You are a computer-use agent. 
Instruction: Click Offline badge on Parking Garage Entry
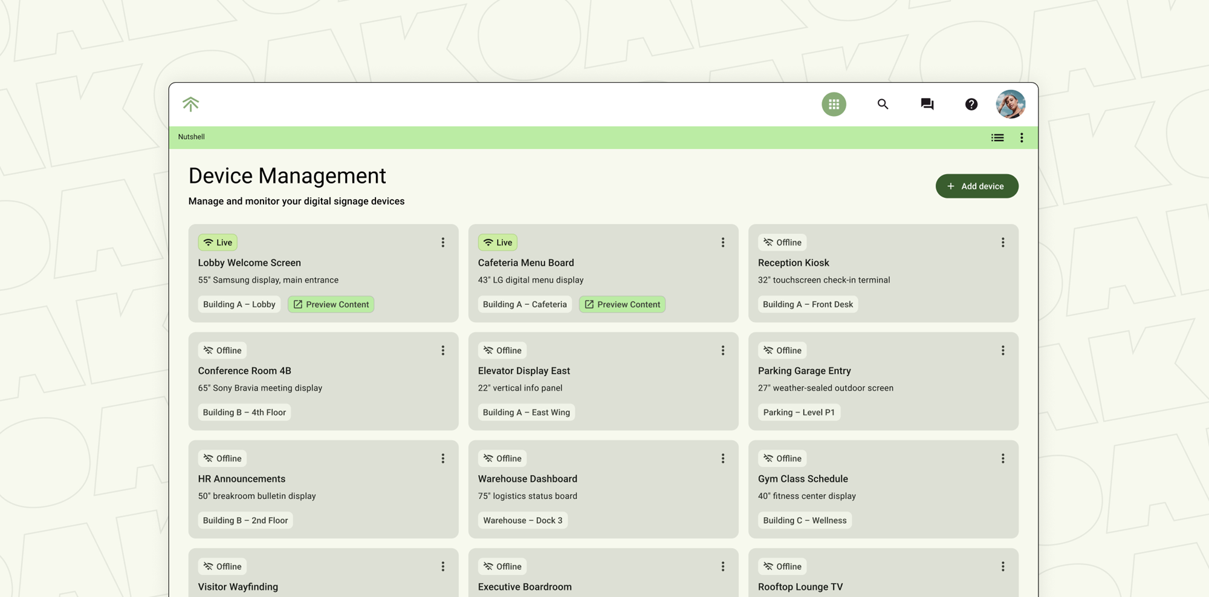782,351
